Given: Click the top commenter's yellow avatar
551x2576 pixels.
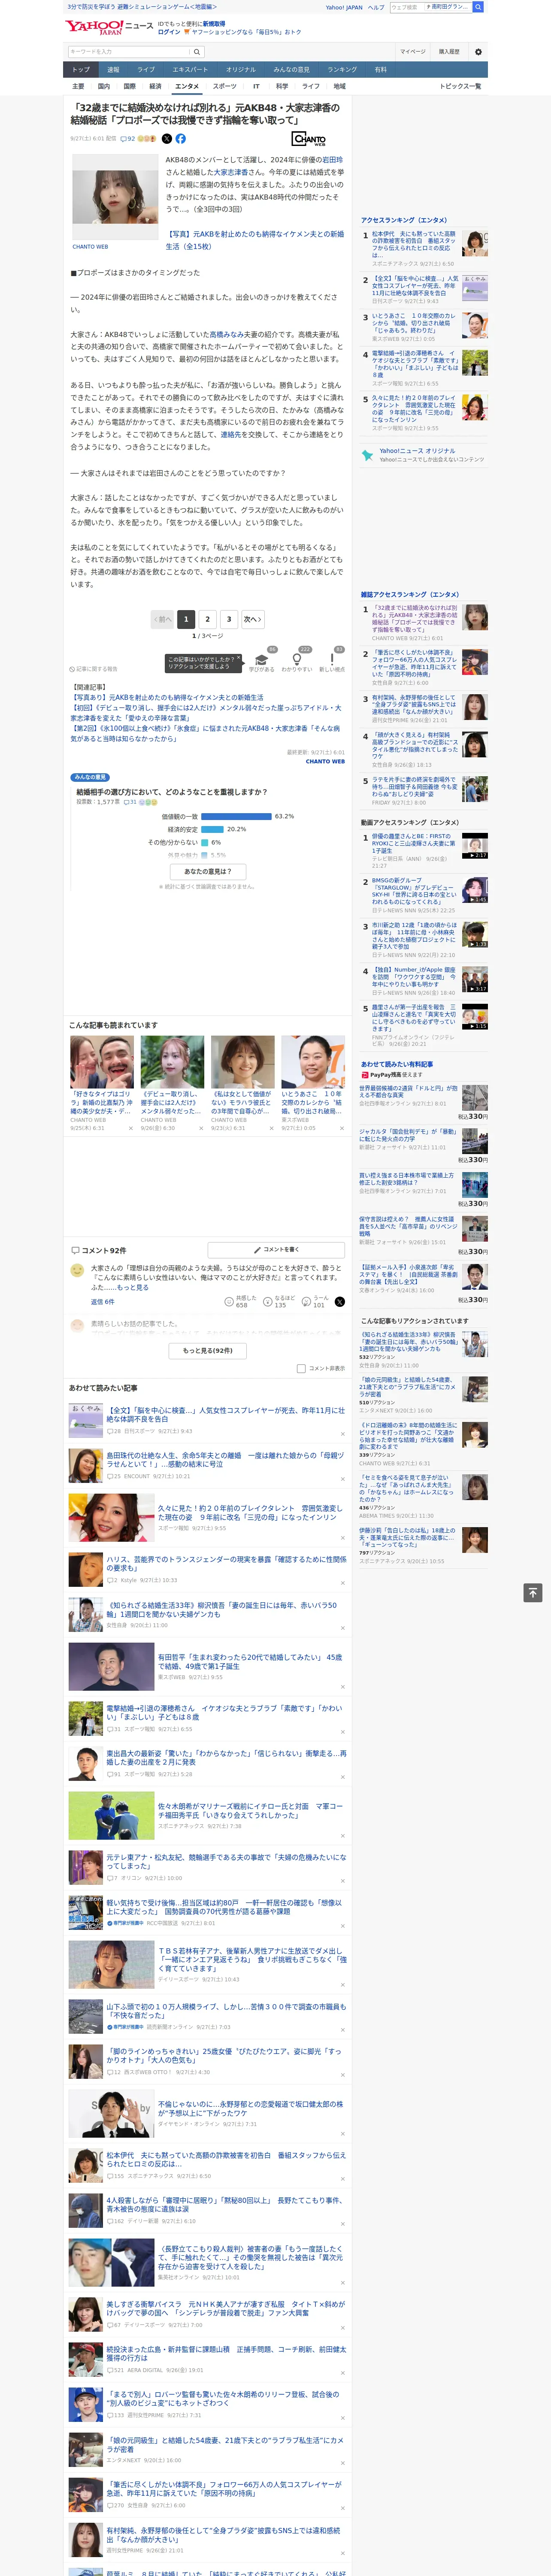Looking at the screenshot, I should click(77, 1270).
